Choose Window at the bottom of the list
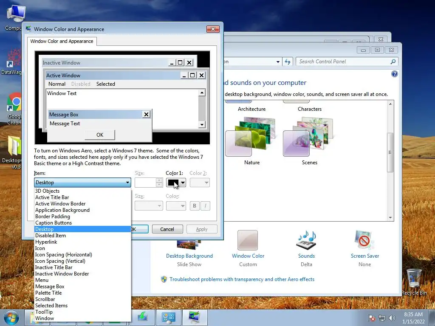Screen dimensions: 435x326 pos(83,318)
